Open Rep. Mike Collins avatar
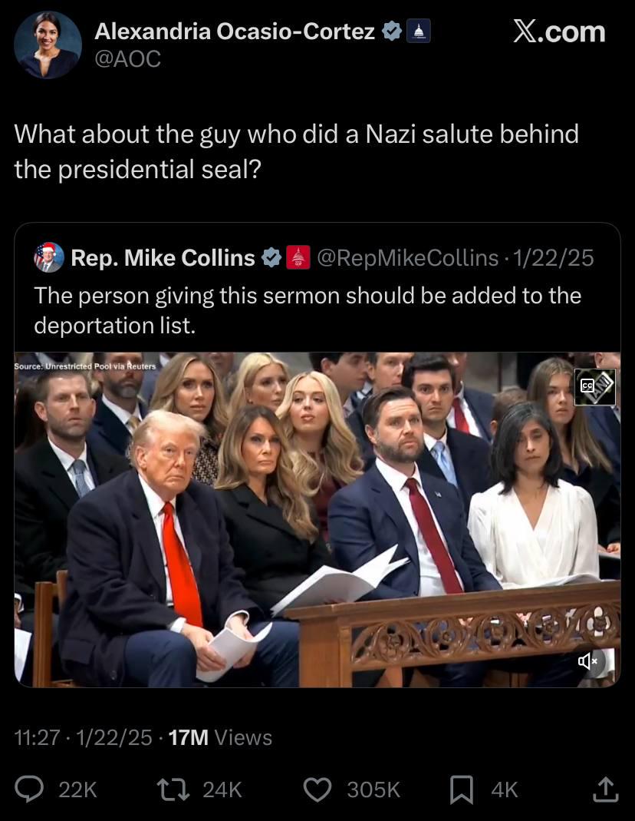Screen dimensions: 635x821 point(48,257)
